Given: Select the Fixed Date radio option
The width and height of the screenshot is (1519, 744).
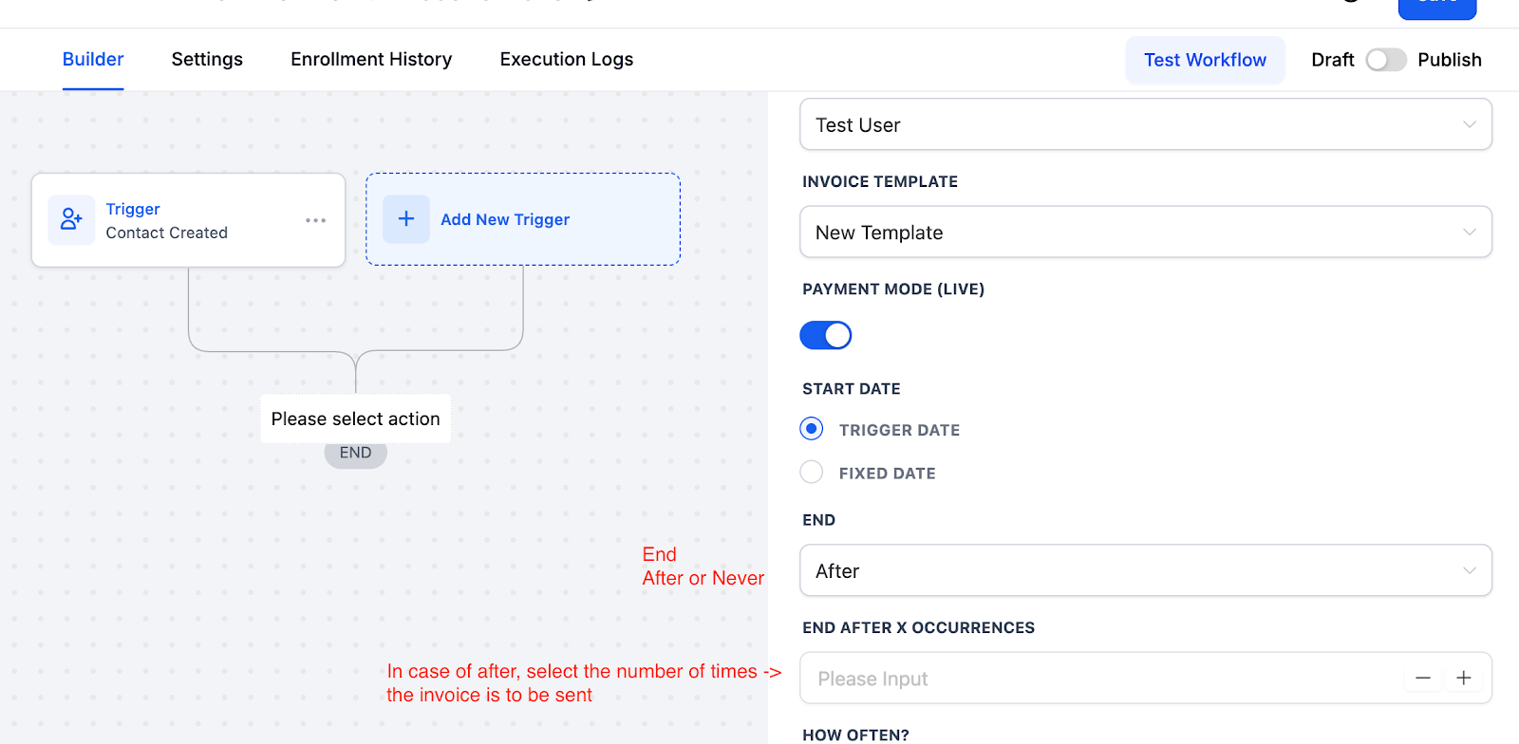Looking at the screenshot, I should click(812, 472).
